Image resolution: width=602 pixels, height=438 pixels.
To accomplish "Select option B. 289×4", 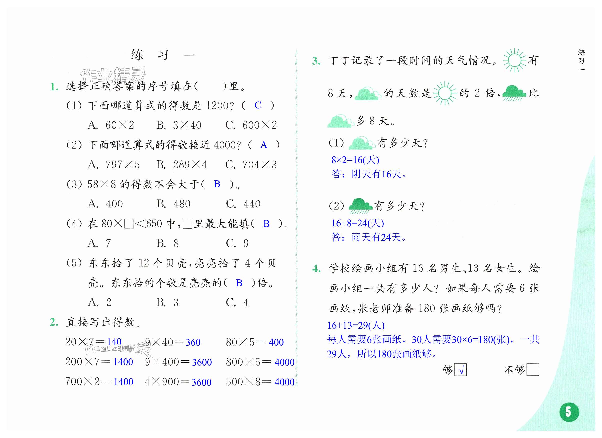I will click(x=182, y=165).
